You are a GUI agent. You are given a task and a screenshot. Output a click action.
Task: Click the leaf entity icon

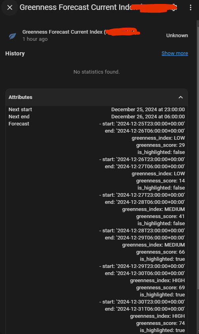(12, 36)
